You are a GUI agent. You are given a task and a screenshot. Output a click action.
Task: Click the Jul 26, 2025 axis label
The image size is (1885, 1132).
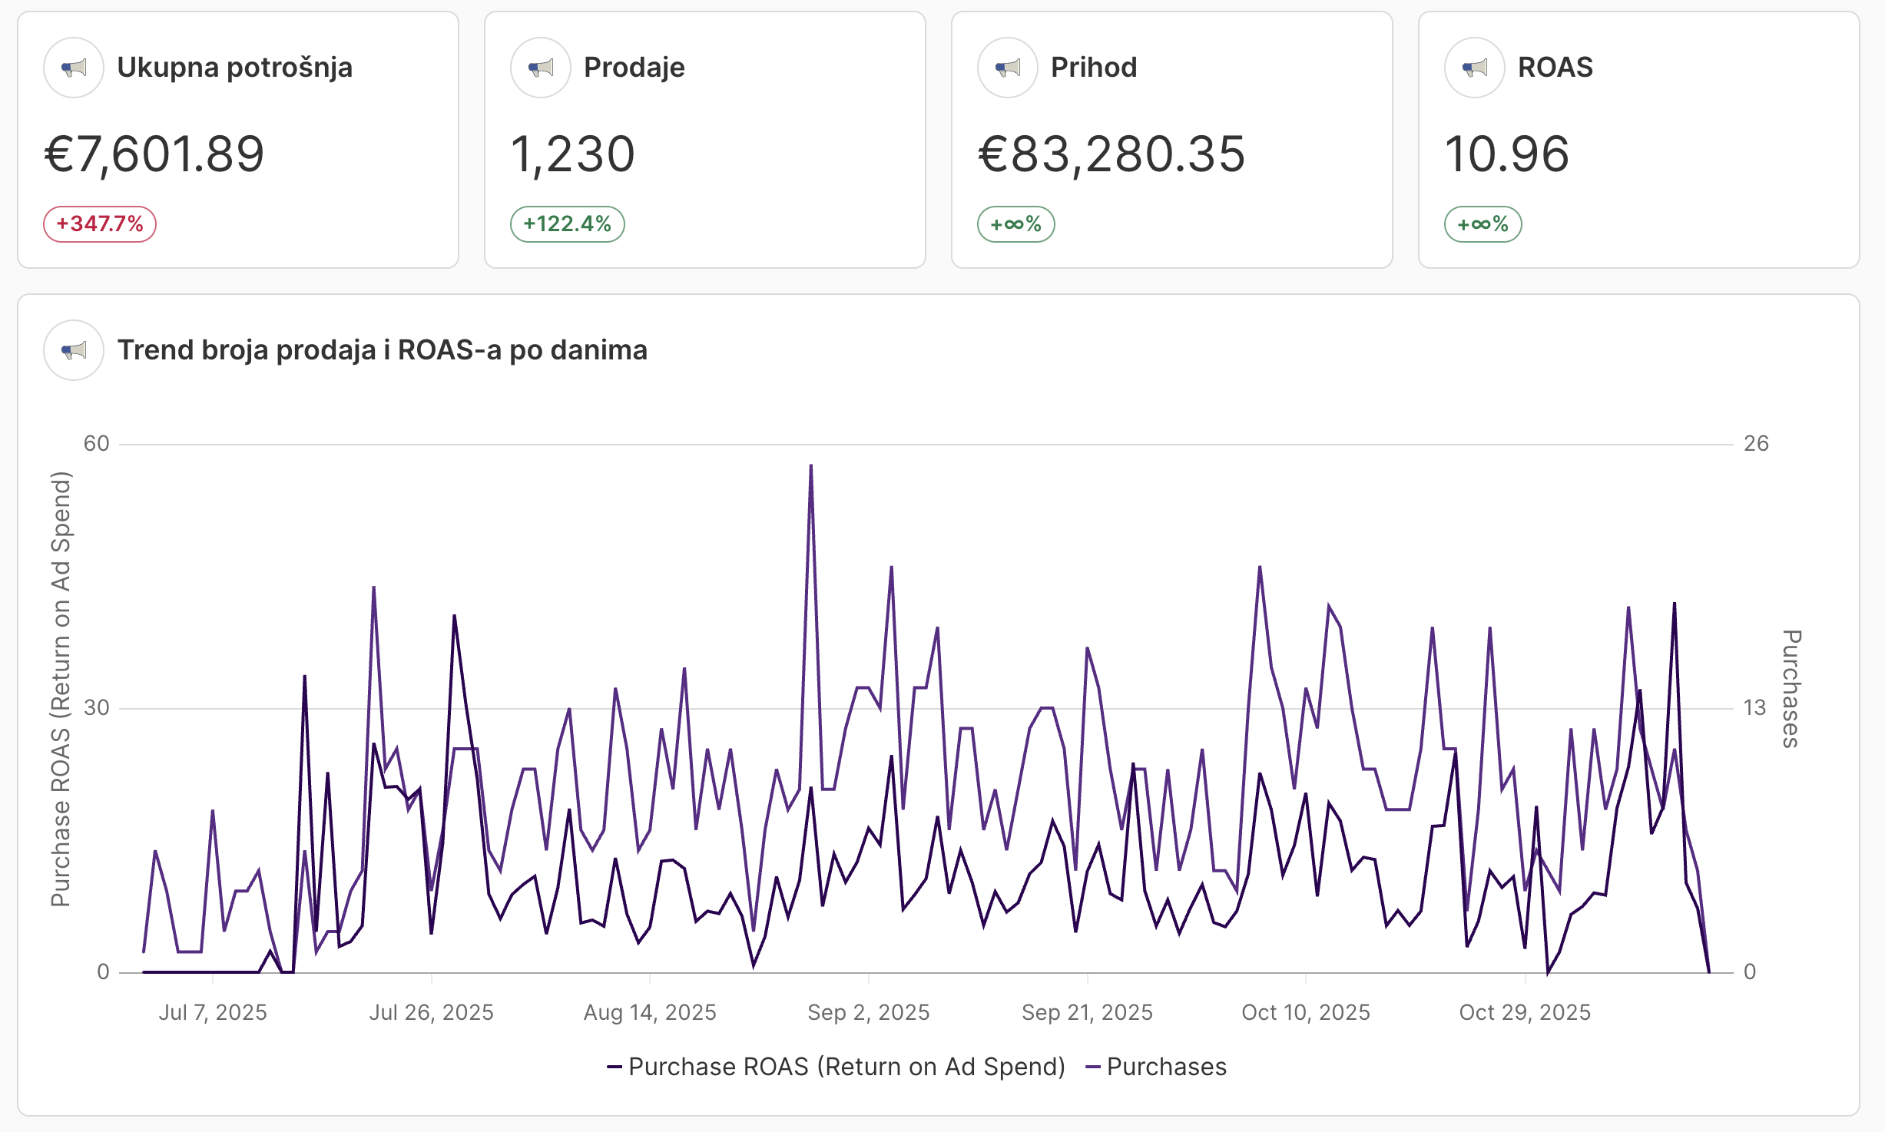pyautogui.click(x=431, y=1012)
